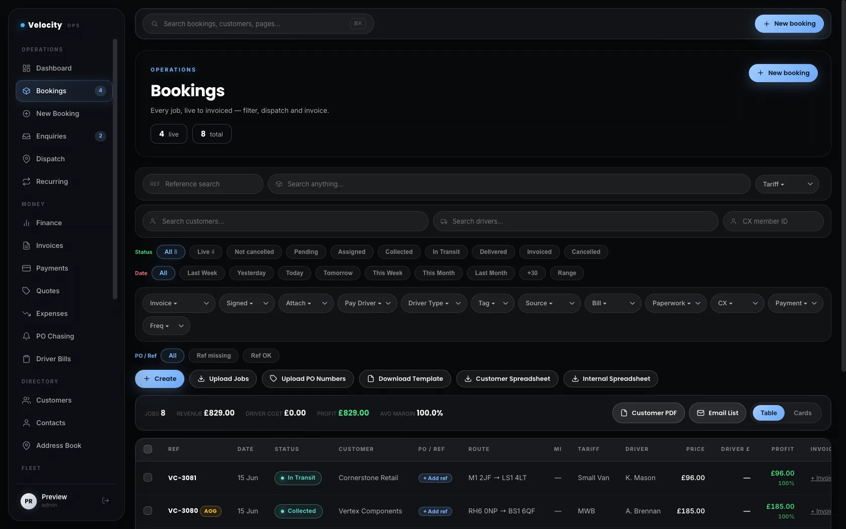The height and width of the screenshot is (529, 846).
Task: Focus the CX member ID field
Action: pyautogui.click(x=773, y=221)
